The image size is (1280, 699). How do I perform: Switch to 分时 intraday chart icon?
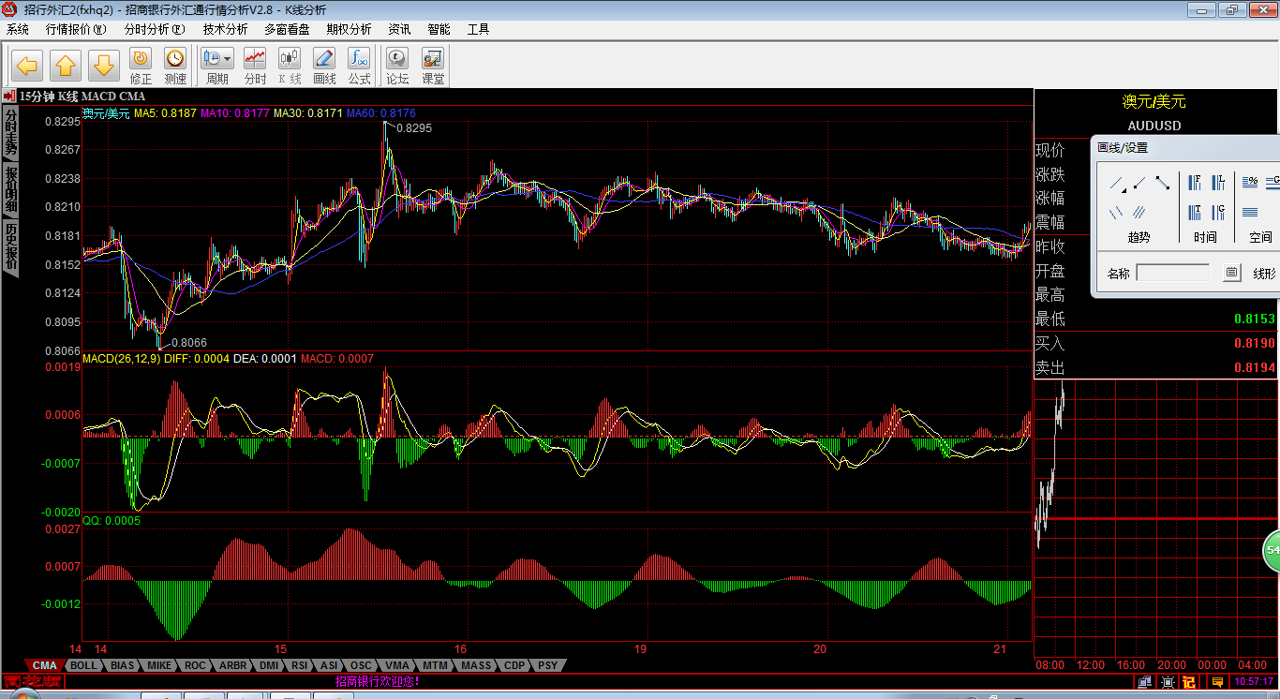[255, 66]
